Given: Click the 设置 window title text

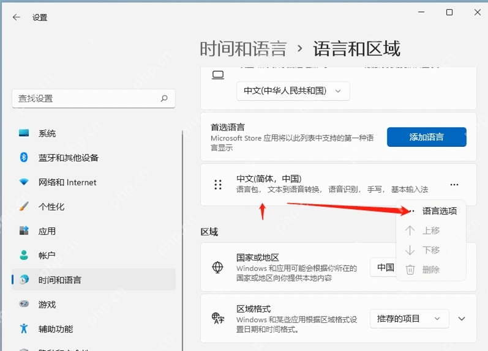Looking at the screenshot, I should coord(40,17).
